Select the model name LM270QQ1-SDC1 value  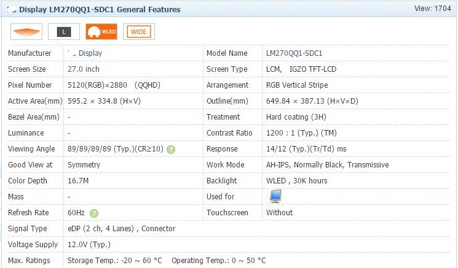(x=294, y=53)
